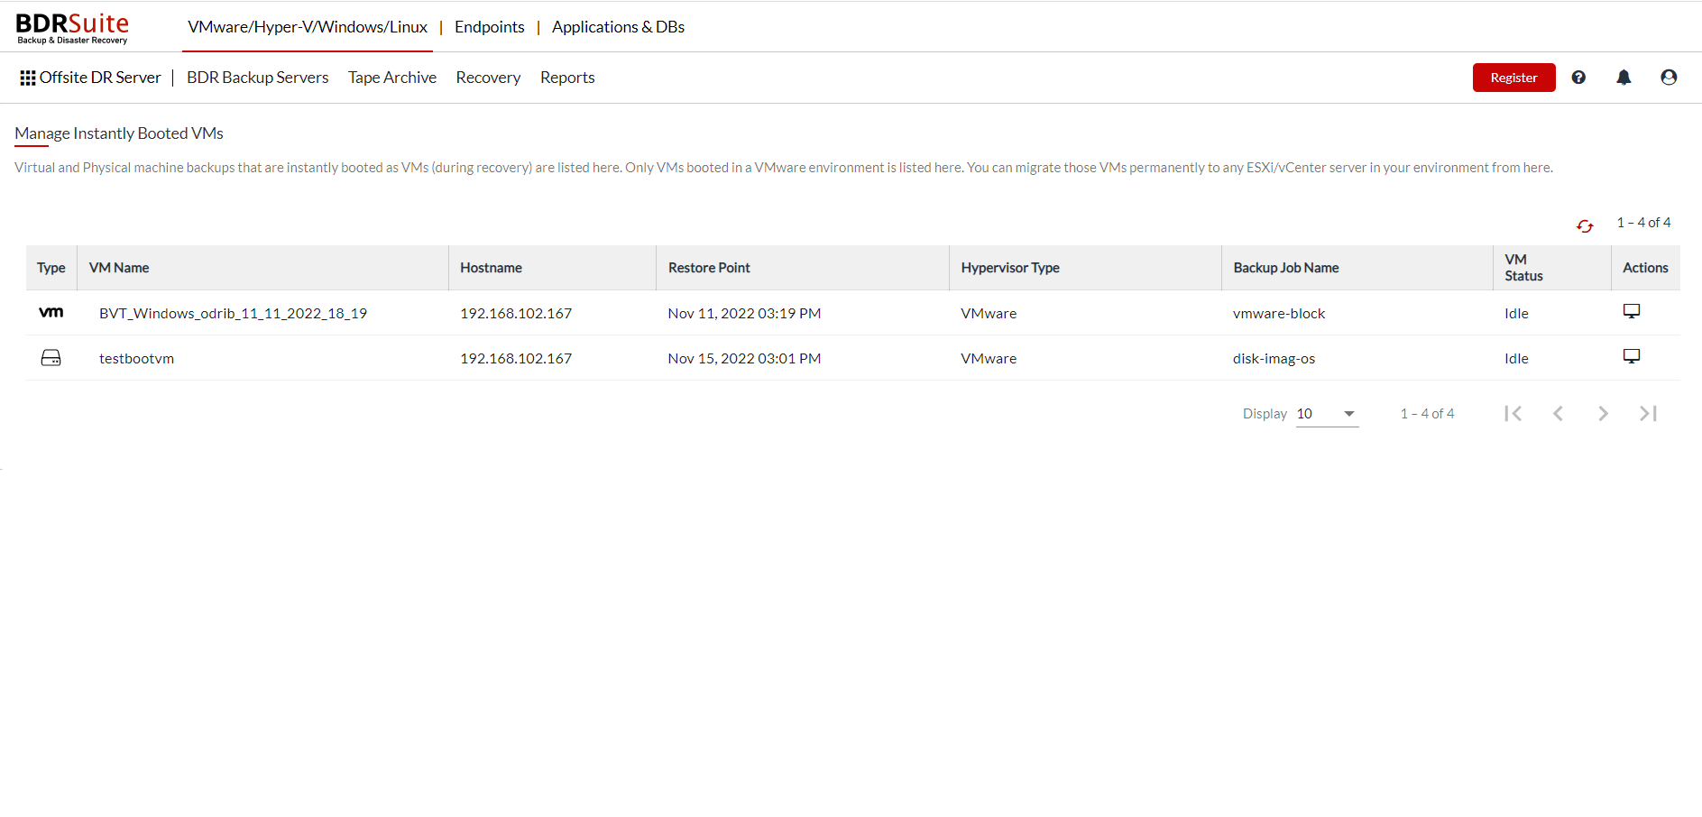Switch to the Endpoints tab
This screenshot has height=817, width=1702.
489,27
